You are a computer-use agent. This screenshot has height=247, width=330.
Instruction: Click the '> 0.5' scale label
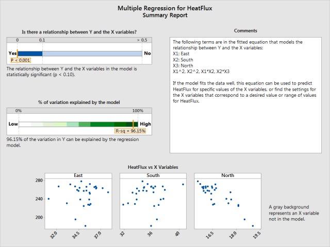(142, 40)
